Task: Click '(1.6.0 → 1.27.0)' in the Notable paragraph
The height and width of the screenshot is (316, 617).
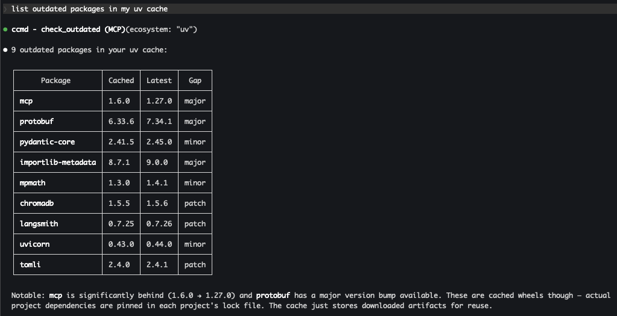Action: (x=202, y=295)
